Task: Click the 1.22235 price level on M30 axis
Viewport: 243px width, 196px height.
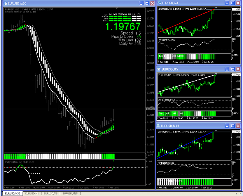Action: pyautogui.click(x=150, y=11)
